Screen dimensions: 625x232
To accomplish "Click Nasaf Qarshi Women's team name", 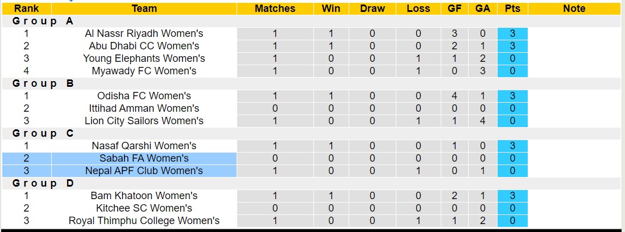I will point(144,146).
